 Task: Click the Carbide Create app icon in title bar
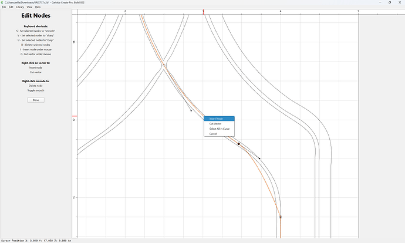point(2,2)
